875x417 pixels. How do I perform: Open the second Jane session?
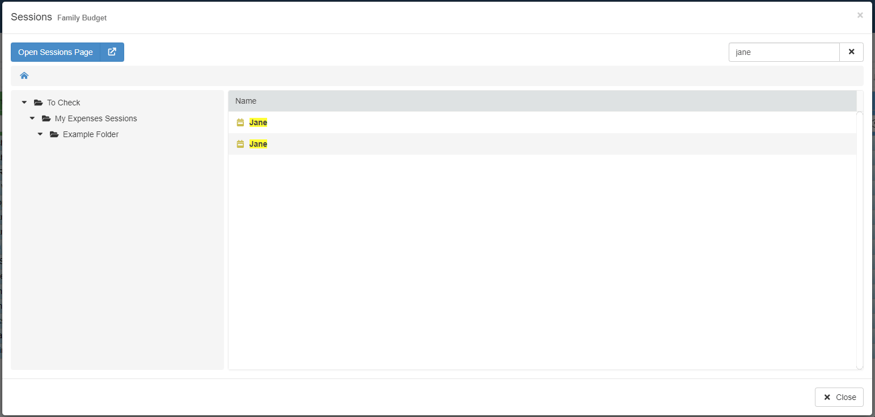258,144
